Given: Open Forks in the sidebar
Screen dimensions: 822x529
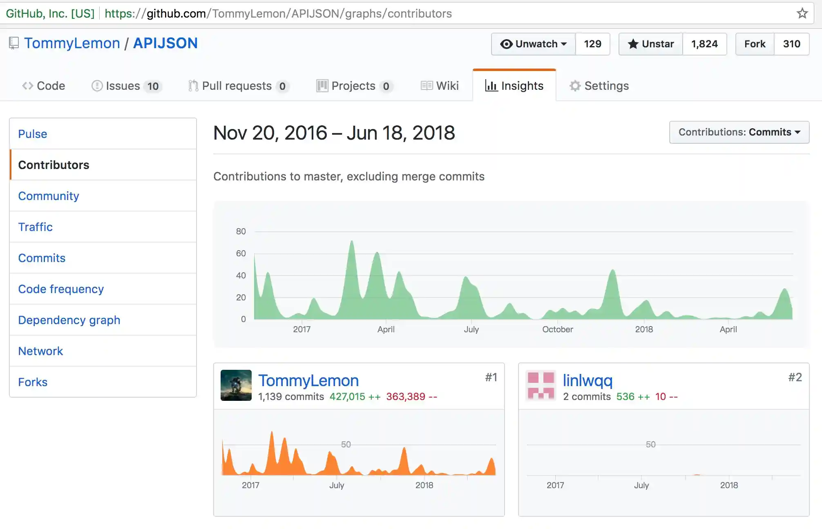Looking at the screenshot, I should (x=103, y=382).
